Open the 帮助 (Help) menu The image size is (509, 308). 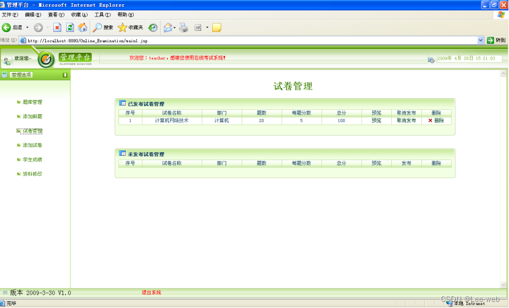(125, 15)
